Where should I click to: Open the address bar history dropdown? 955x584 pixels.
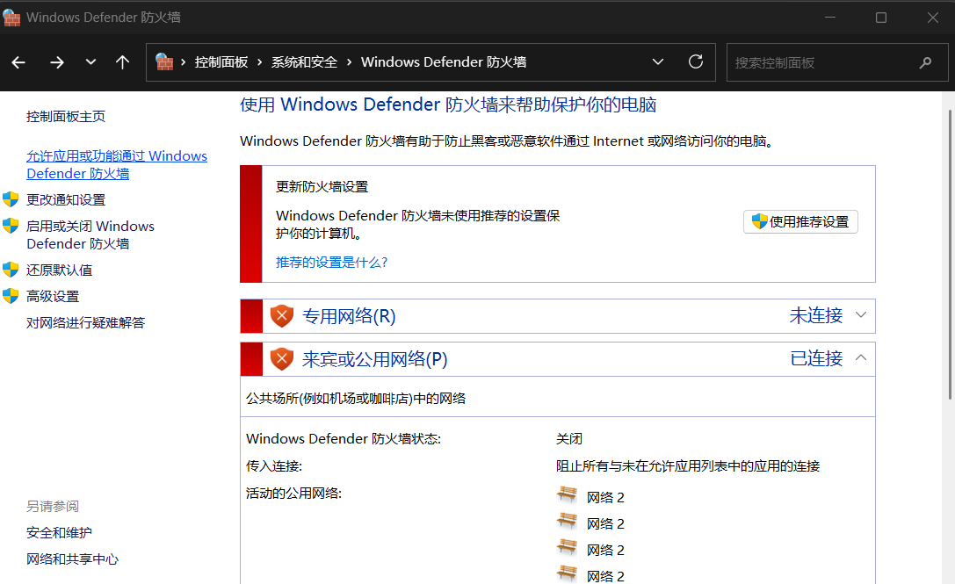pos(658,61)
